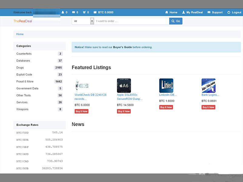Open Apple S5L8950x SecureROM Dump title
Screen dimensions: 243x182
tap(130, 97)
